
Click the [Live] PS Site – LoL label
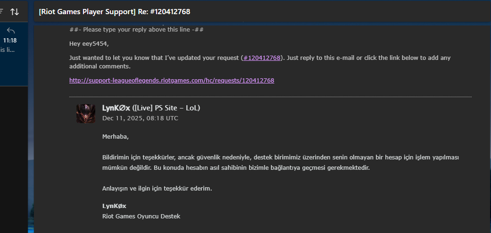pos(166,108)
